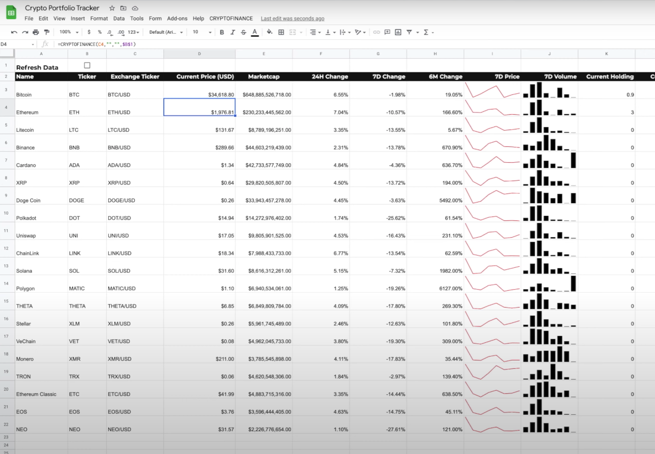Screen dimensions: 655x454
Task: Redo the last action
Action: [25, 32]
